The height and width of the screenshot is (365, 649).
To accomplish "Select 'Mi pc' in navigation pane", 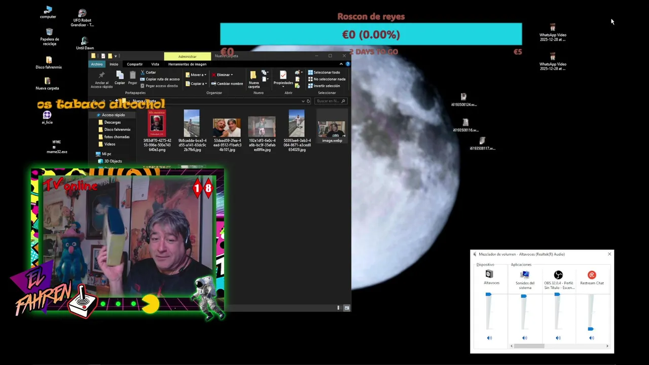I will pos(106,154).
